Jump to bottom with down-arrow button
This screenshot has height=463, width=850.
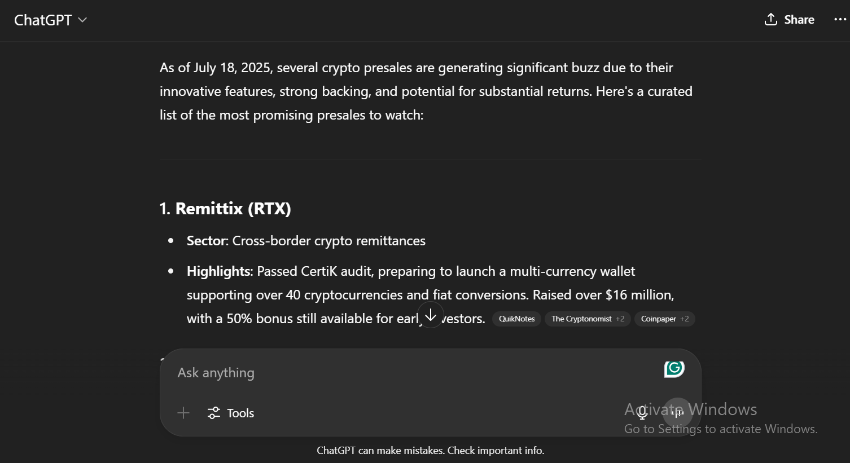pyautogui.click(x=431, y=315)
